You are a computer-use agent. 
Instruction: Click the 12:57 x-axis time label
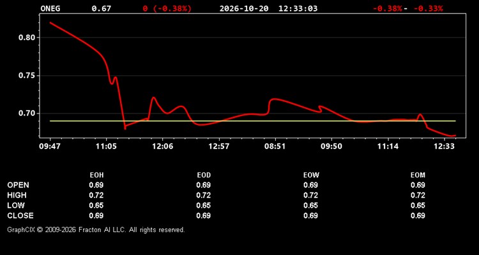(218, 146)
